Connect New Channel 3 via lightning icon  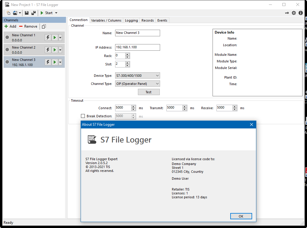48,62
